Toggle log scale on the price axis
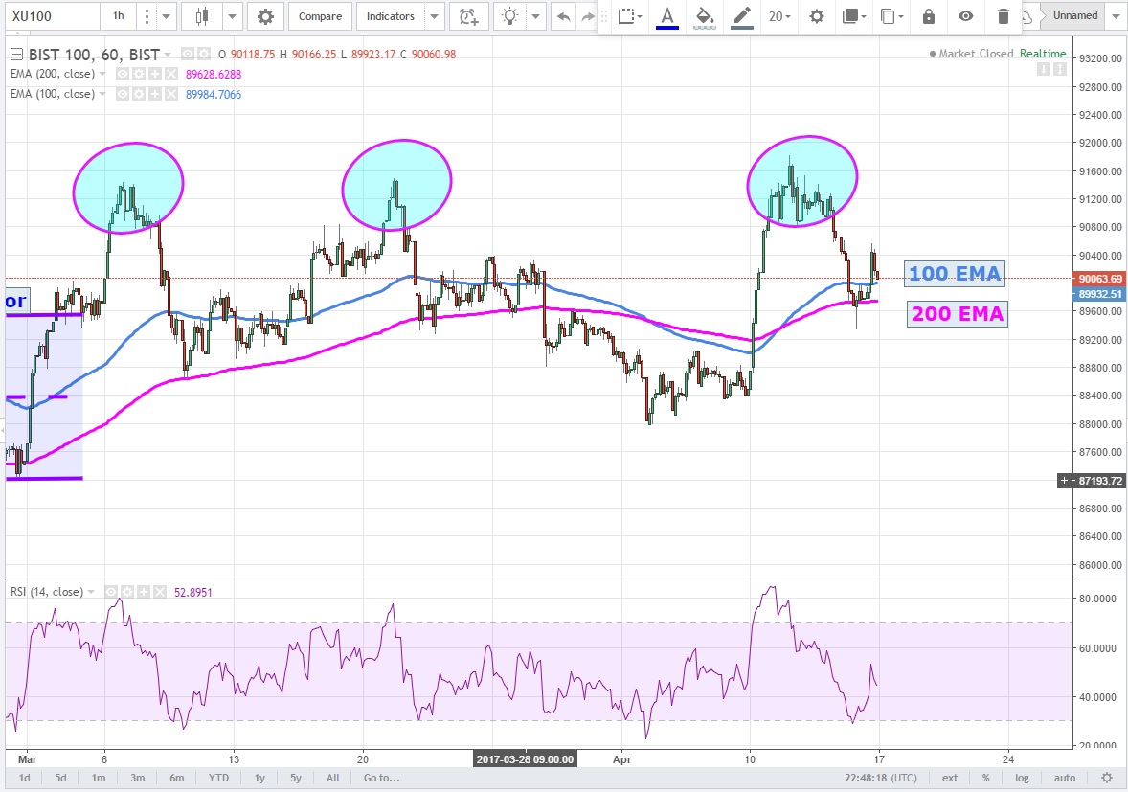The height and width of the screenshot is (792, 1128). [x=1022, y=778]
